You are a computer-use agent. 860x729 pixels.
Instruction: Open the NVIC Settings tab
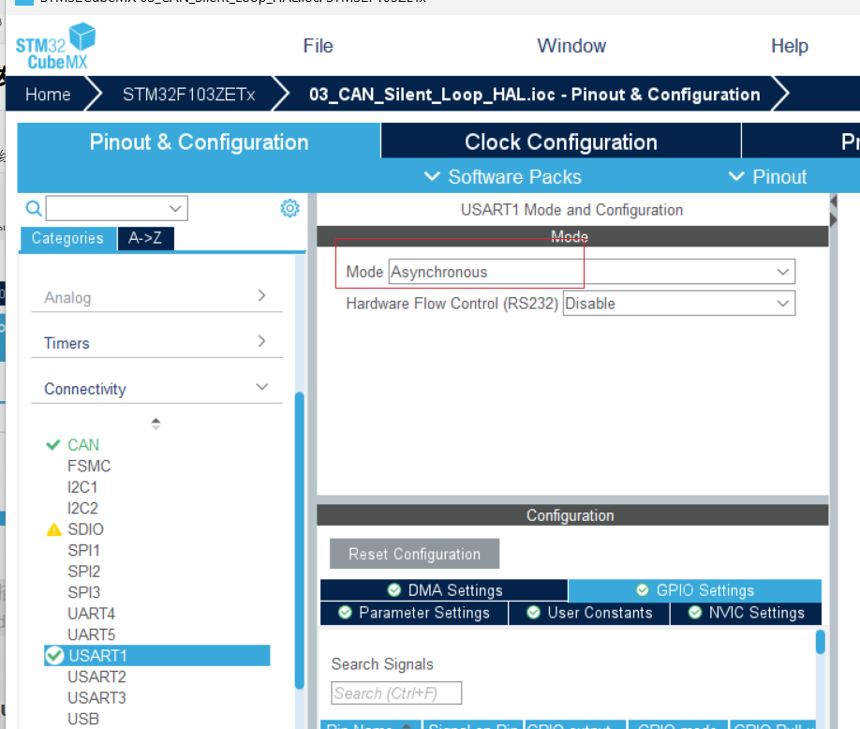coord(746,613)
